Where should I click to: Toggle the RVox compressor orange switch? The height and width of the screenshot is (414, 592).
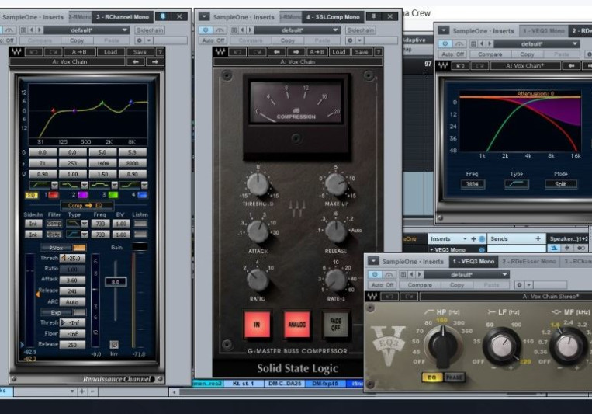tap(79, 248)
